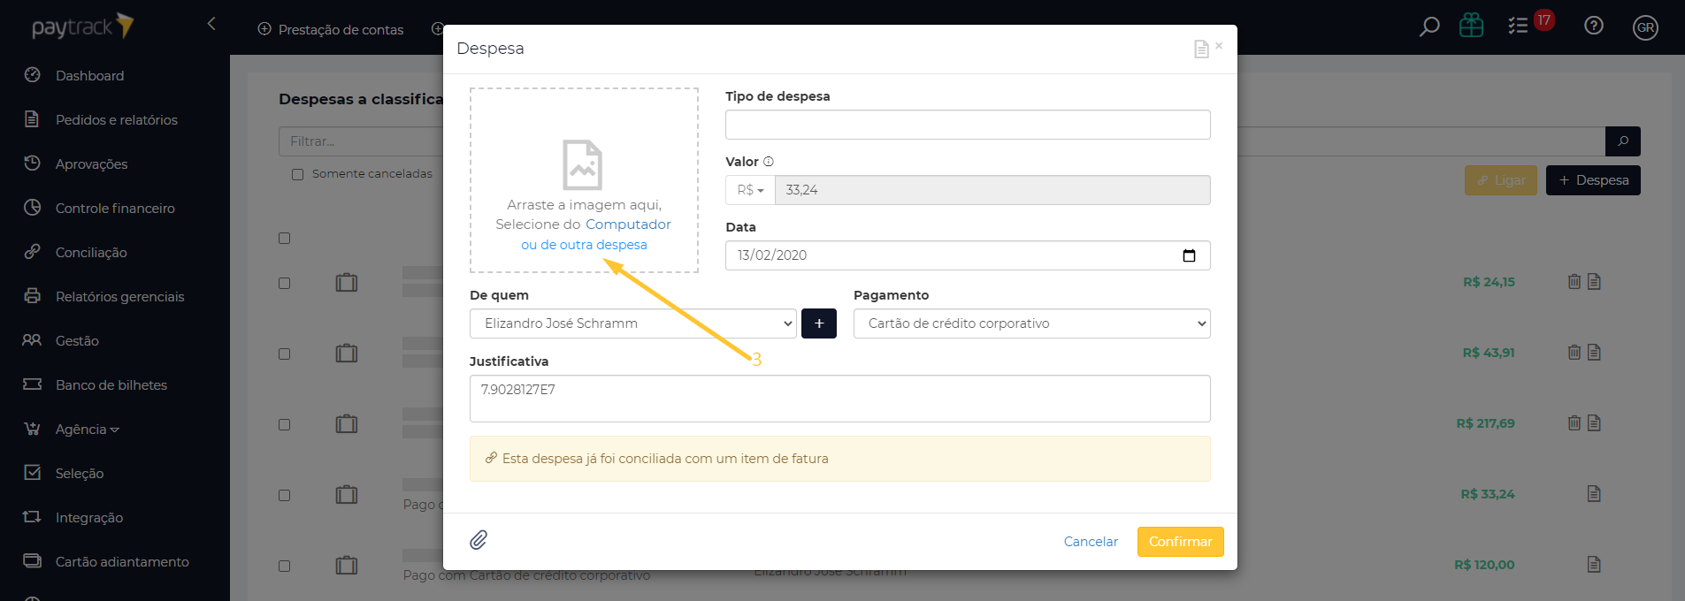Open the green gift icon
This screenshot has height=601, width=1685.
tap(1472, 26)
